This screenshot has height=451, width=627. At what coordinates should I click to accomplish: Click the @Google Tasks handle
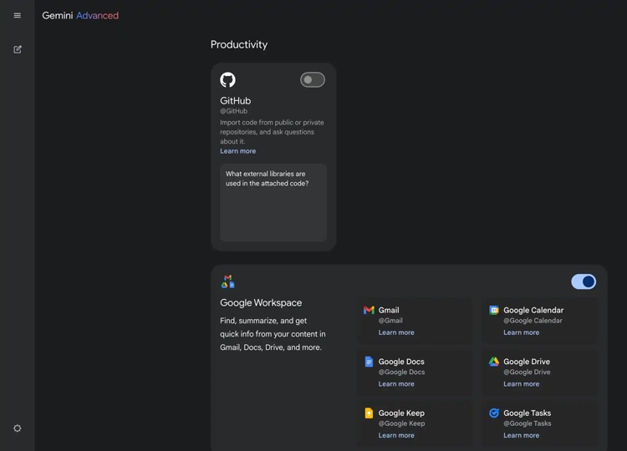pos(527,423)
